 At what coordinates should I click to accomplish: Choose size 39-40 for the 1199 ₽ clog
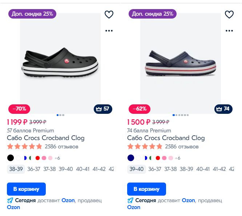(x=66, y=169)
